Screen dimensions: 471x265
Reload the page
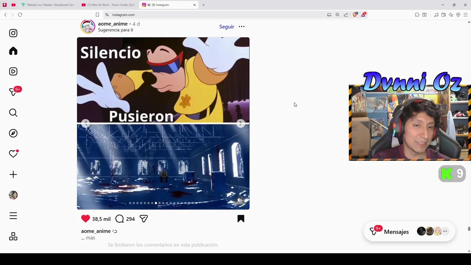coord(20,15)
